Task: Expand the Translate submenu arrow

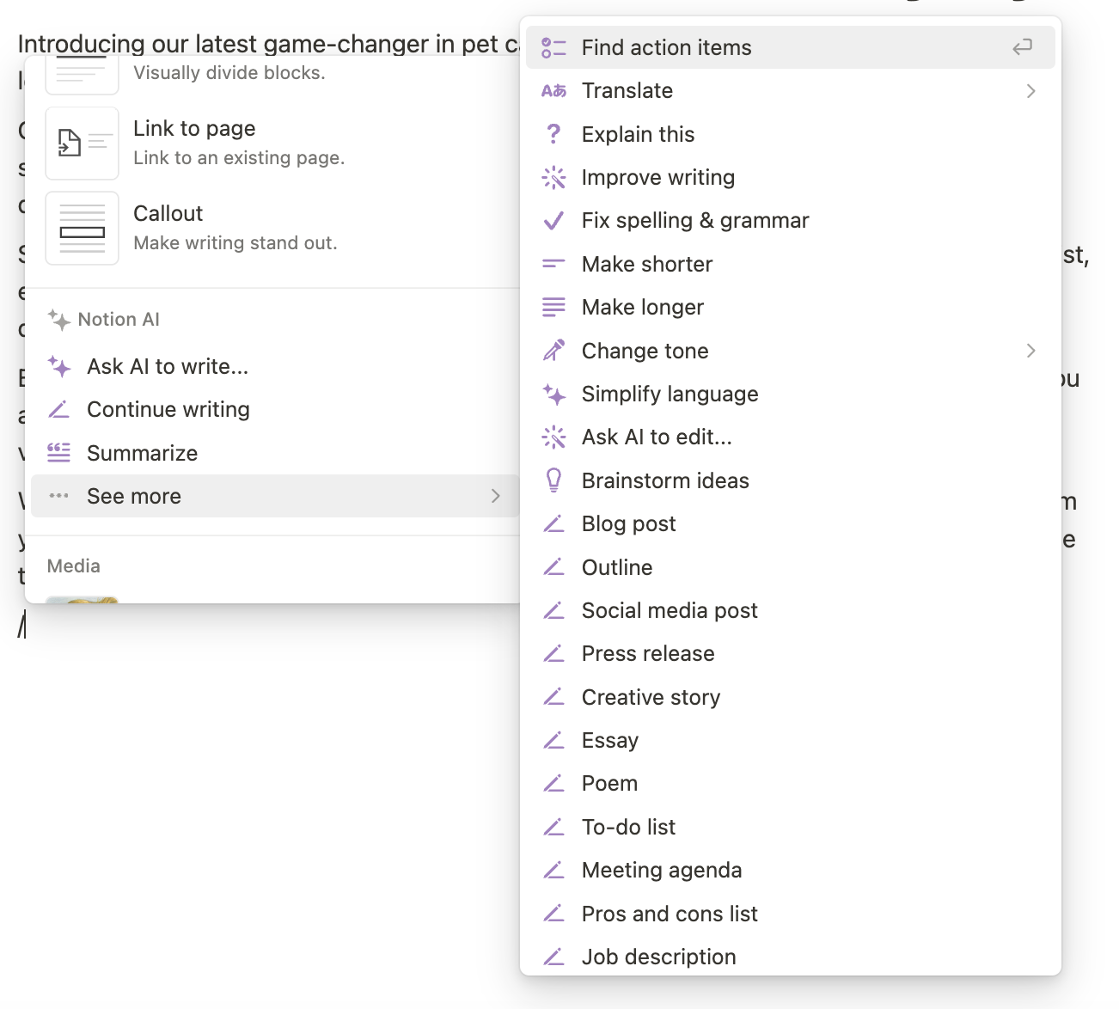Action: click(x=1030, y=91)
